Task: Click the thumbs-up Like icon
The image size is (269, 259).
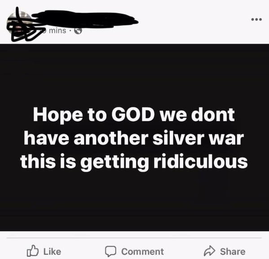Action: pyautogui.click(x=32, y=251)
